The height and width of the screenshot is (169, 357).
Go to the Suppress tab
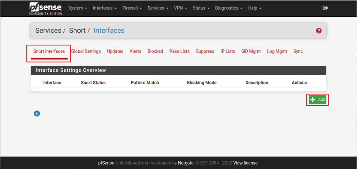tap(205, 51)
